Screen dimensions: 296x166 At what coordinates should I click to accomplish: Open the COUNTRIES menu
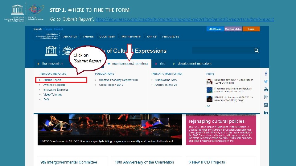coord(107,37)
